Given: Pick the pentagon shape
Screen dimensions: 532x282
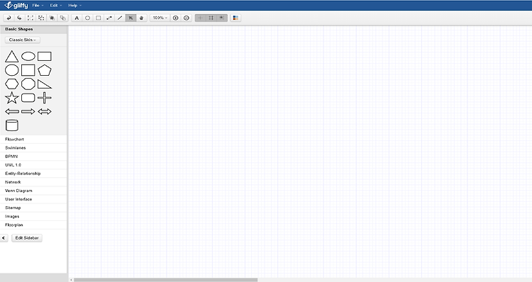Looking at the screenshot, I should [45, 70].
